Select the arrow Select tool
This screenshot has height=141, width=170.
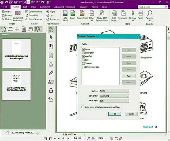click(51, 37)
